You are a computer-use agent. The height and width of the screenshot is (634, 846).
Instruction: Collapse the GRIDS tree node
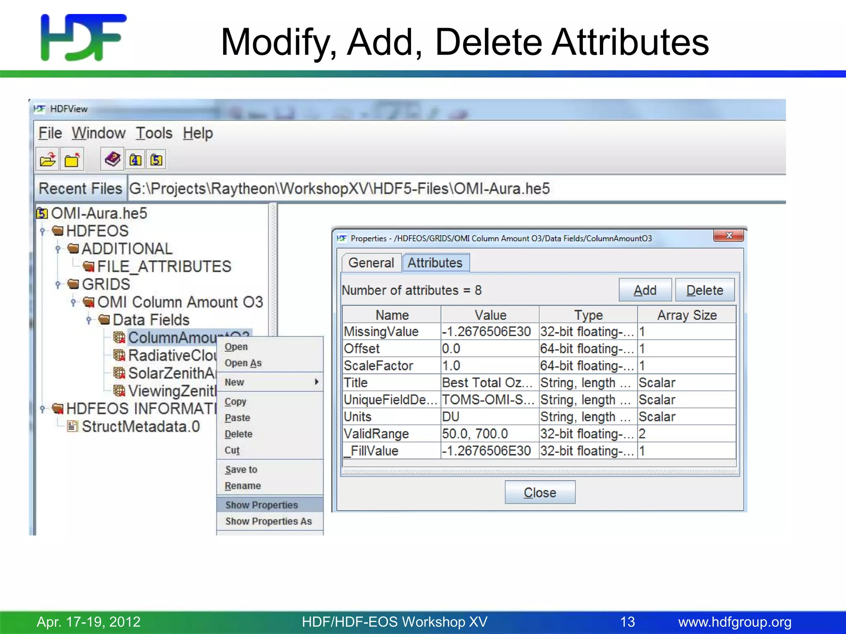[58, 284]
